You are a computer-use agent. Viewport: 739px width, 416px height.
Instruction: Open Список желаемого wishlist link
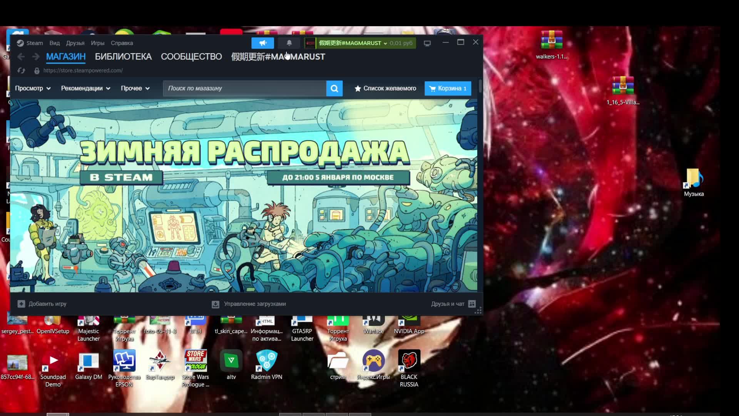pos(385,89)
